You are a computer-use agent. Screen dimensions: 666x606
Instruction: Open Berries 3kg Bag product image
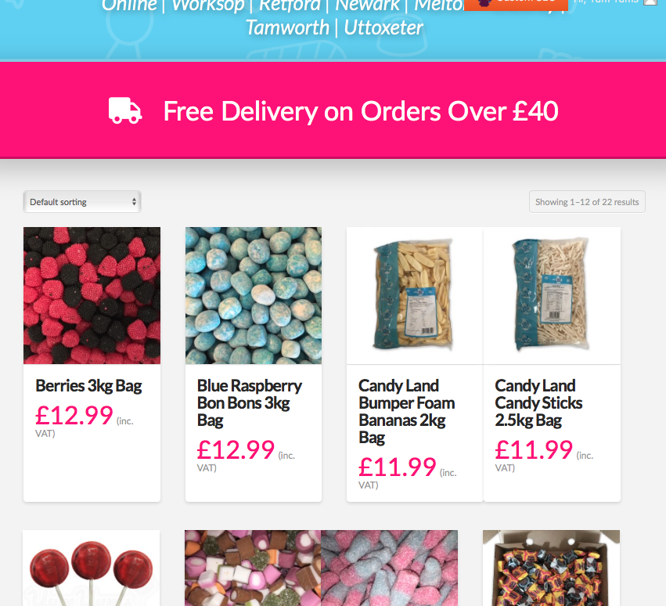[92, 295]
